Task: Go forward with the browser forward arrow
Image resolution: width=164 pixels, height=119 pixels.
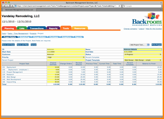Action: point(7,6)
